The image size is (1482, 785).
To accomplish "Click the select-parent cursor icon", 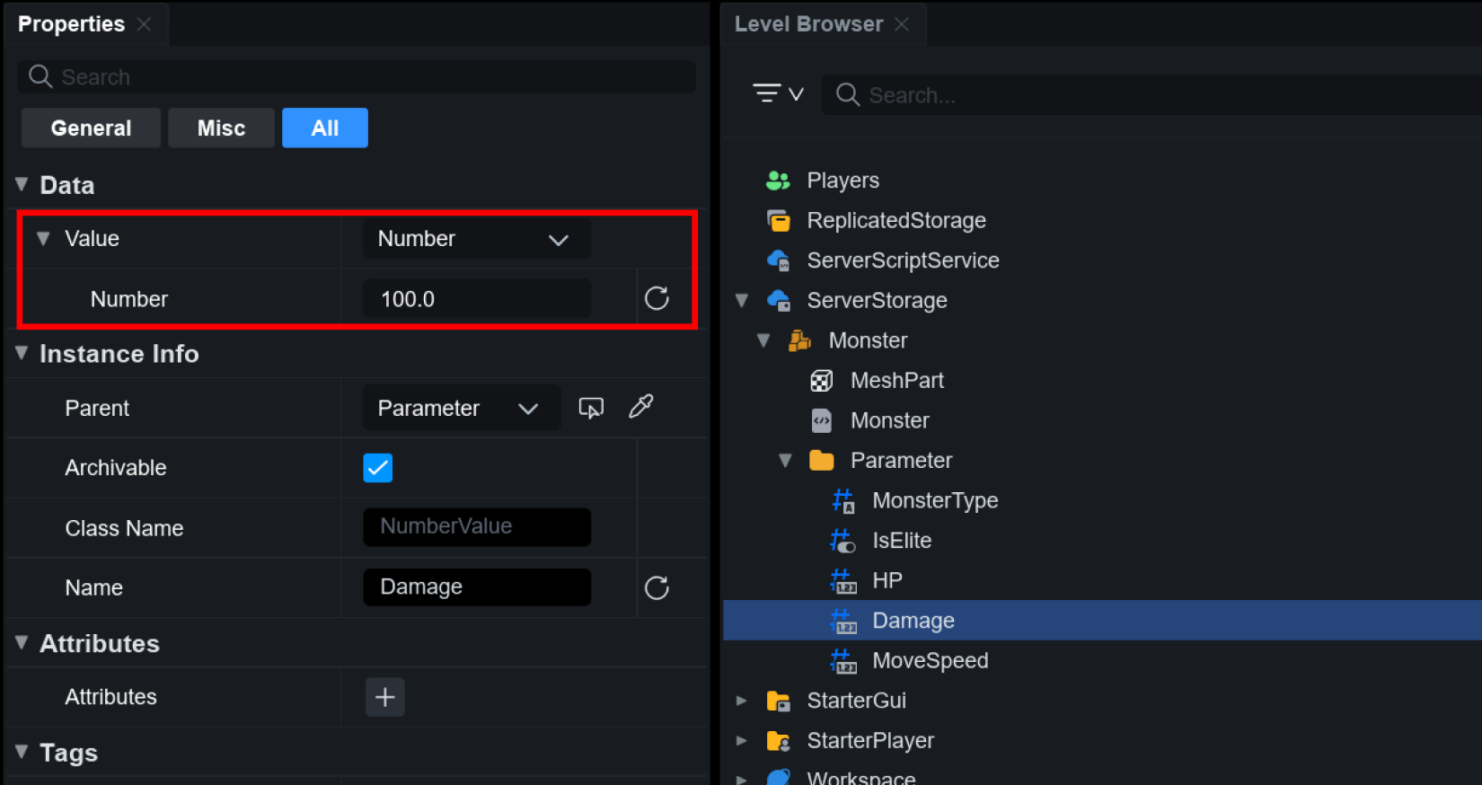I will tap(591, 408).
